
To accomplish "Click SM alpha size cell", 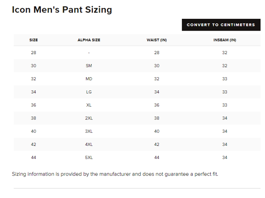I will click(89, 66).
